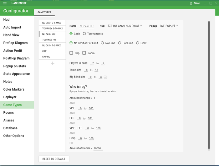Choose the No Limit radio option
Viewport: 219px width, 166px height.
point(102,43)
